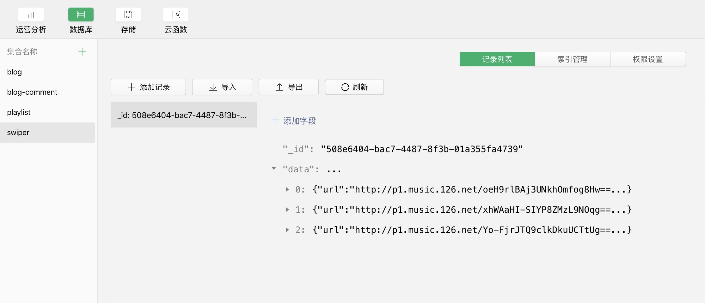Select the blog collection

[x=47, y=72]
